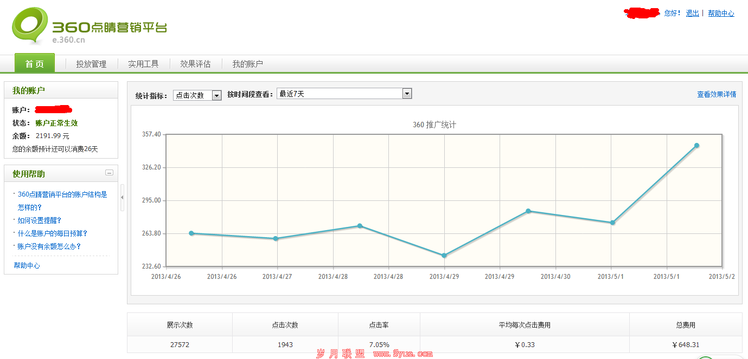Click the 360点睛营销平台 logo
Screen dimensions: 748x359
(x=89, y=26)
